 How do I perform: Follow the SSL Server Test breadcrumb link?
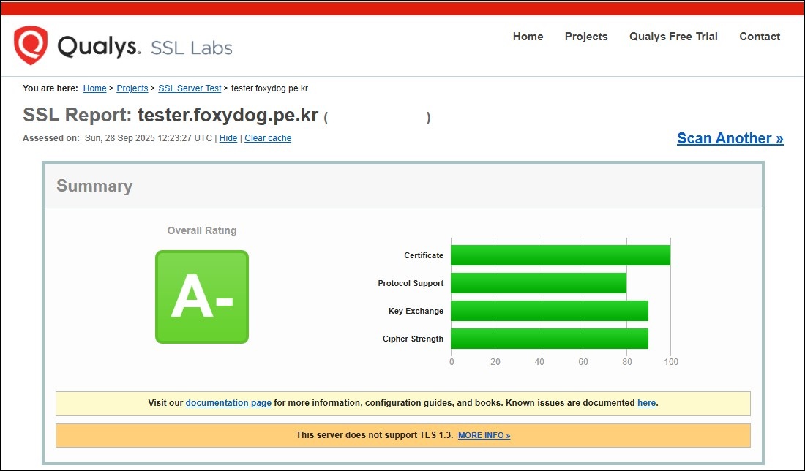coord(190,88)
